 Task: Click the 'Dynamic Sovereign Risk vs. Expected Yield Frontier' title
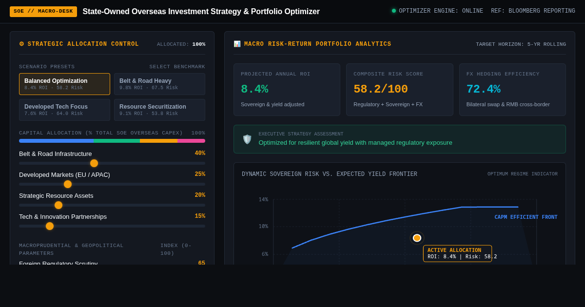pos(330,174)
